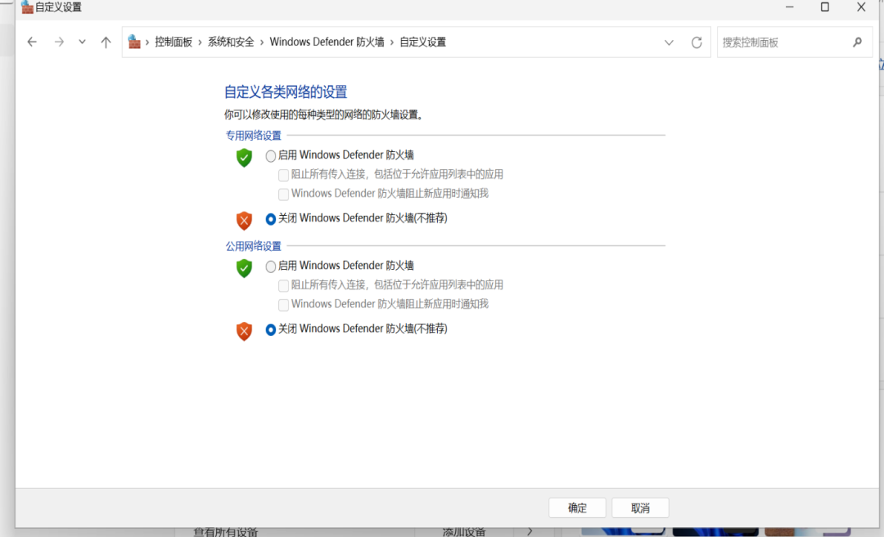Open Windows Defender 防火墙 breadcrumb
The height and width of the screenshot is (537, 884).
coord(327,43)
